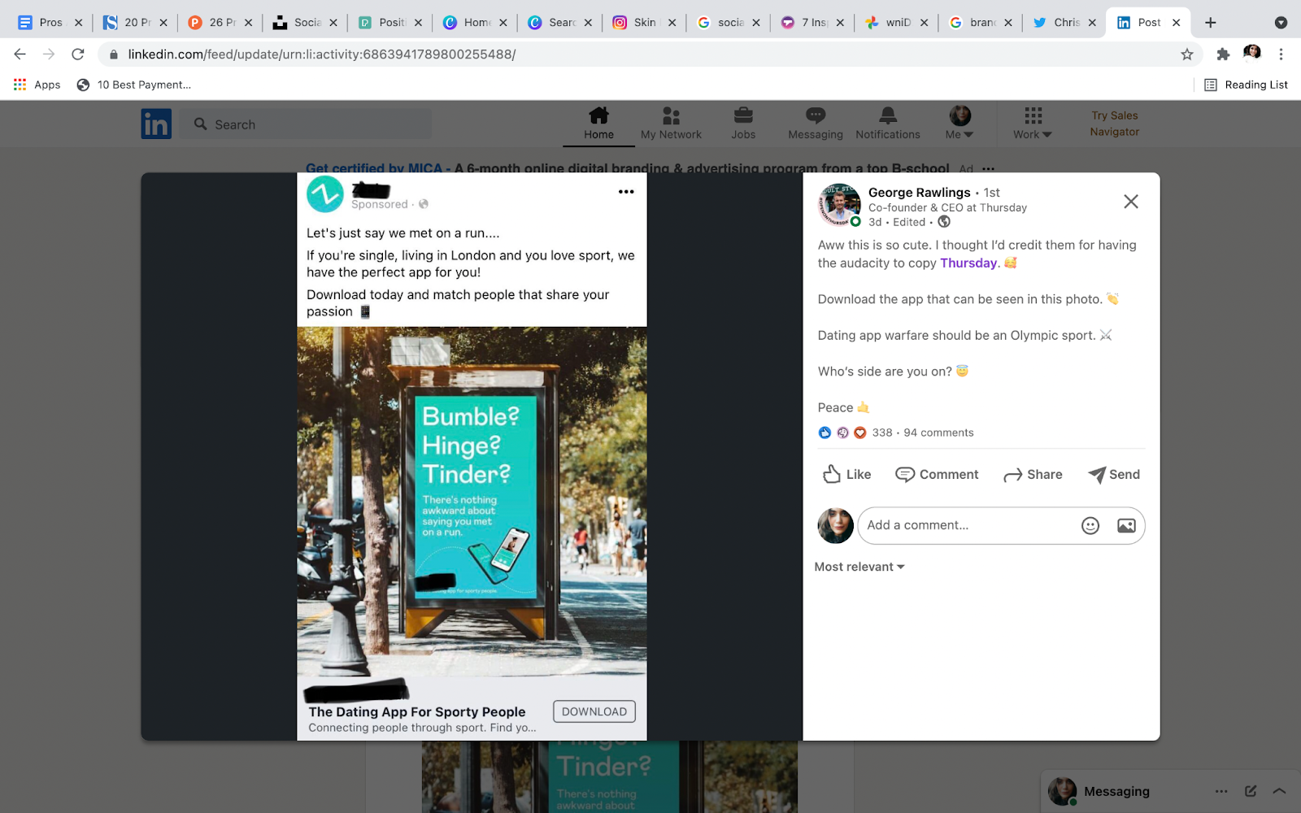Open Apps bookmarks shortcut

37,85
